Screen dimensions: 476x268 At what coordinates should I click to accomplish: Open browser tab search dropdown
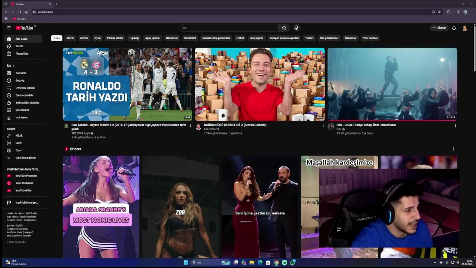coord(6,4)
